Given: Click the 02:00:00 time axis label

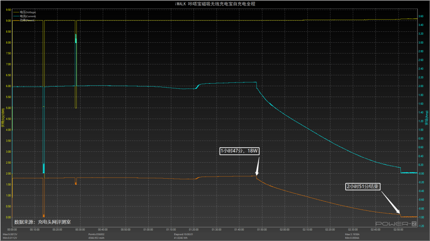Looking at the screenshot, I should pos(285,230).
